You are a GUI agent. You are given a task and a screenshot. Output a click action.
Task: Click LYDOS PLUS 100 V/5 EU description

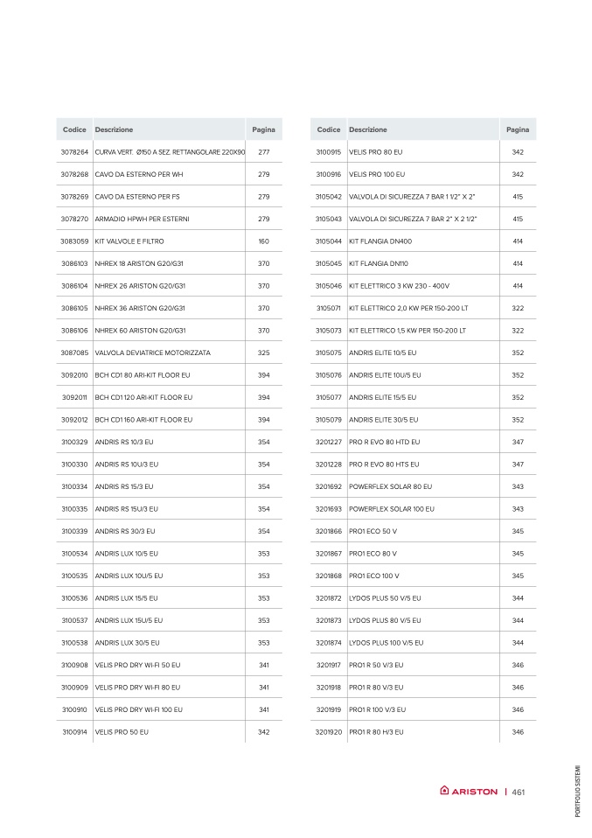(387, 642)
